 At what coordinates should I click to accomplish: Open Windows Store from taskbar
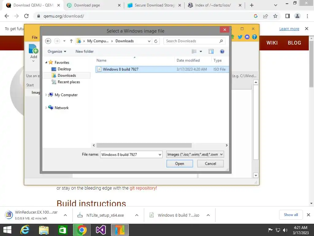pyautogui.click(x=63, y=230)
